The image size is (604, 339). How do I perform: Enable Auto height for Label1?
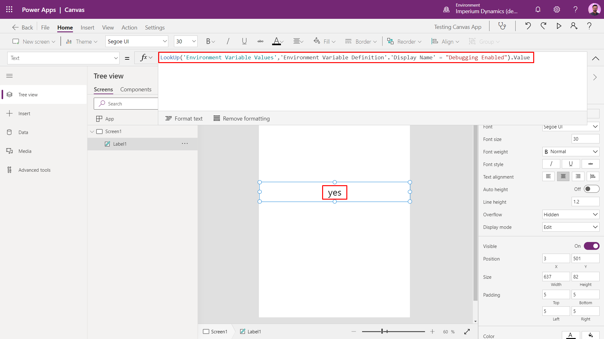click(x=591, y=189)
